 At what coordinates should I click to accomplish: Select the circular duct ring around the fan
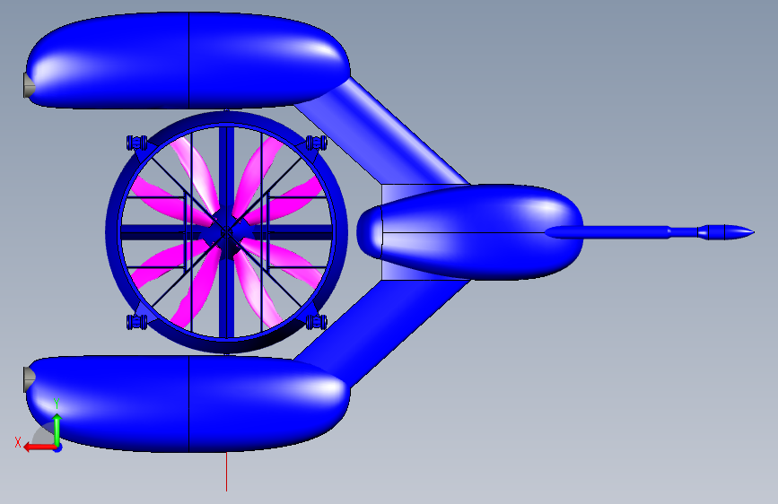point(113,232)
